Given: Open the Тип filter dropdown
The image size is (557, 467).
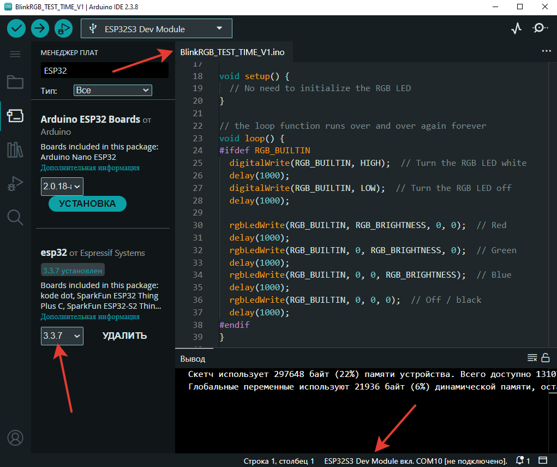Looking at the screenshot, I should (x=112, y=90).
